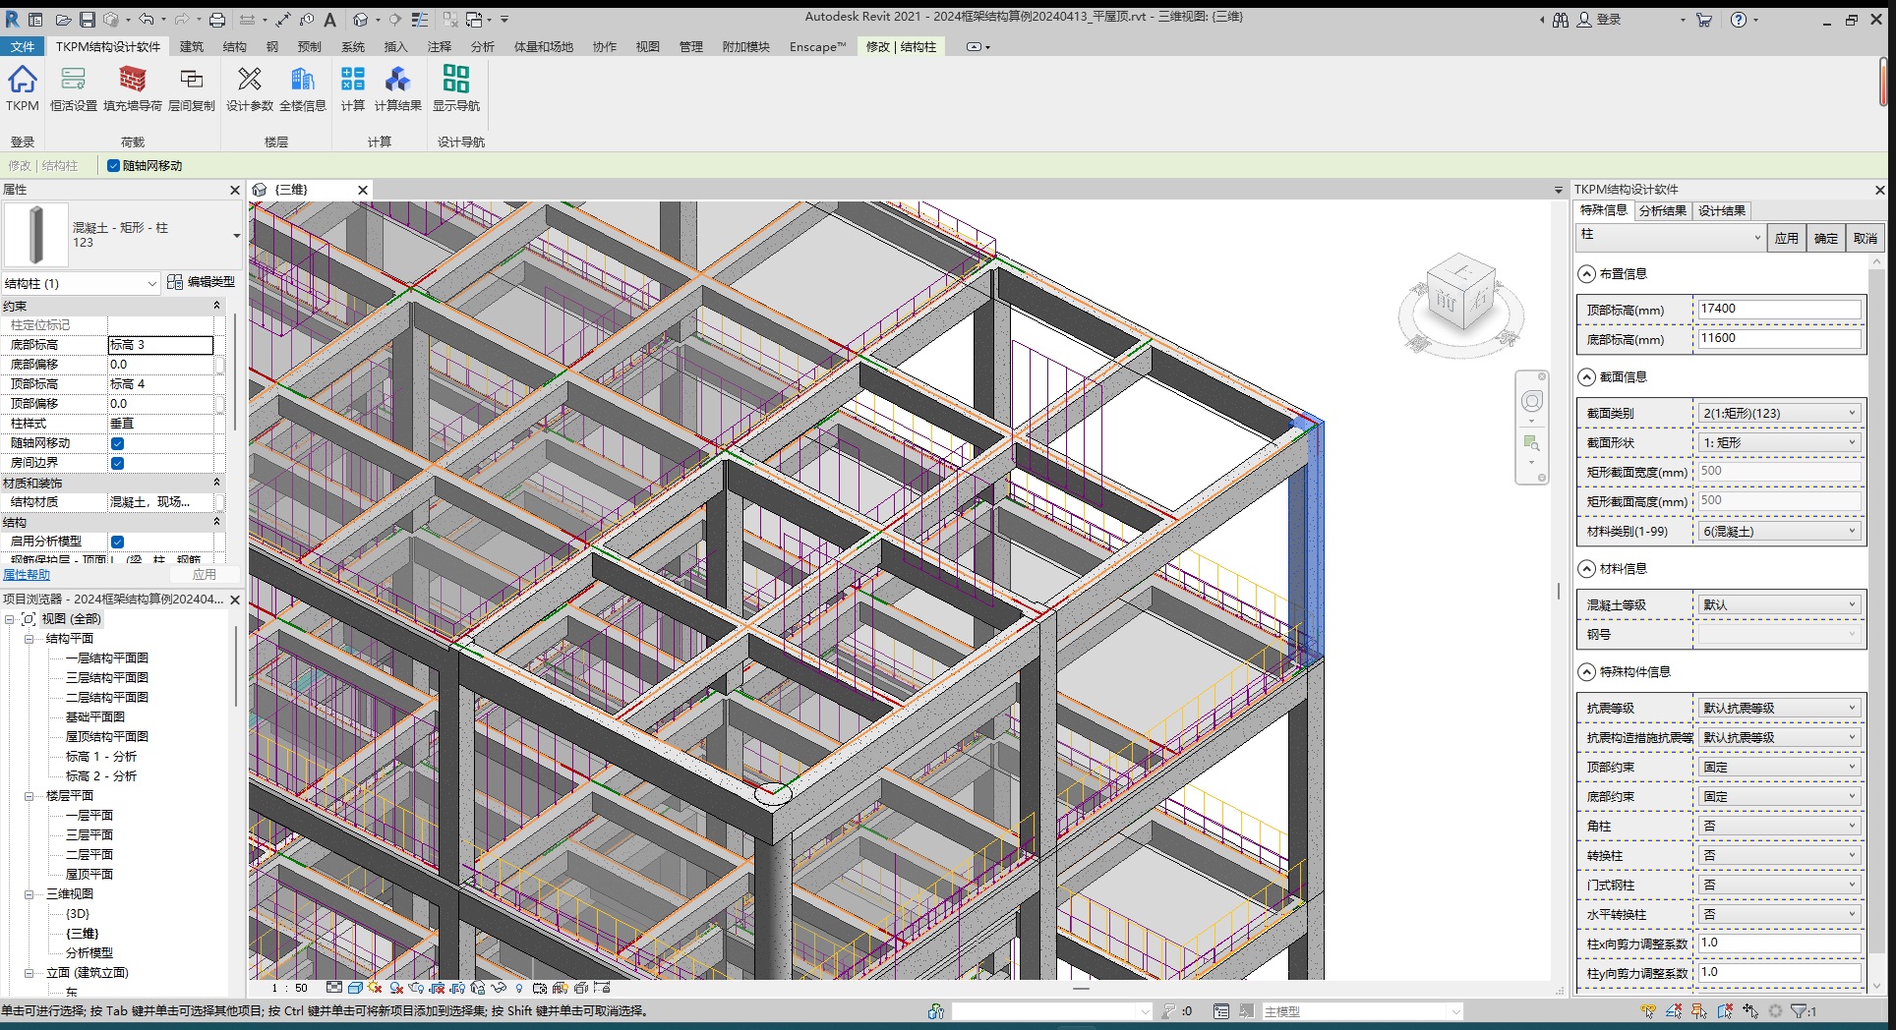Open Autodesk App Store cart icon

point(1704,20)
